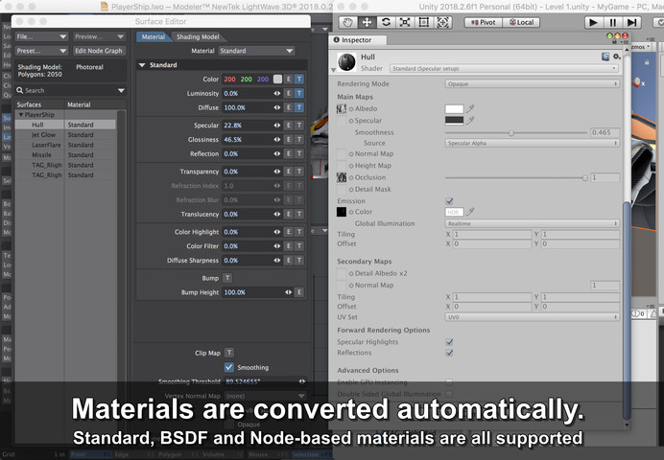Select the Unity Transform tool
664x460 pixels.
click(443, 22)
